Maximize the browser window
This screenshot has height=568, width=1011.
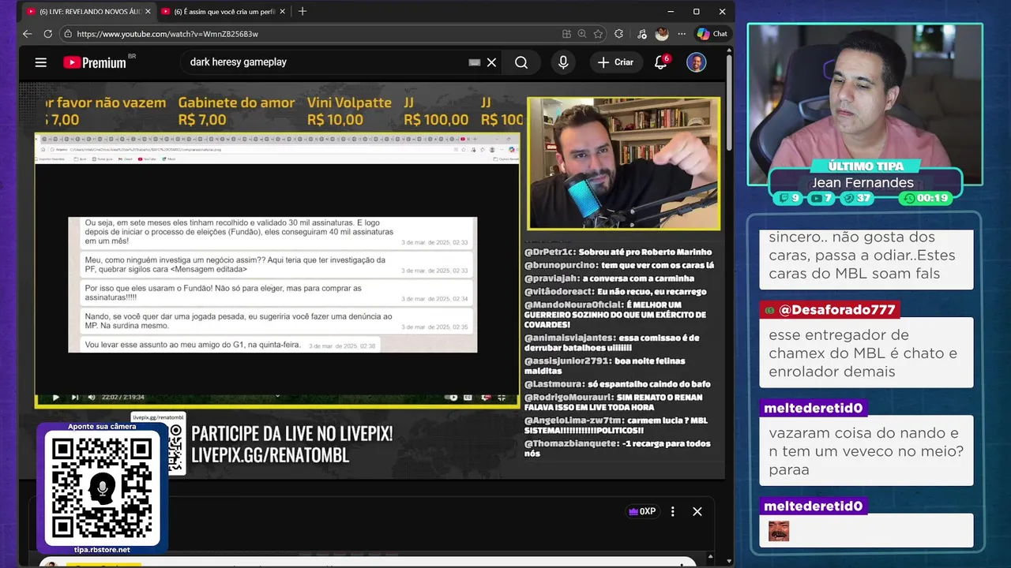pyautogui.click(x=696, y=12)
